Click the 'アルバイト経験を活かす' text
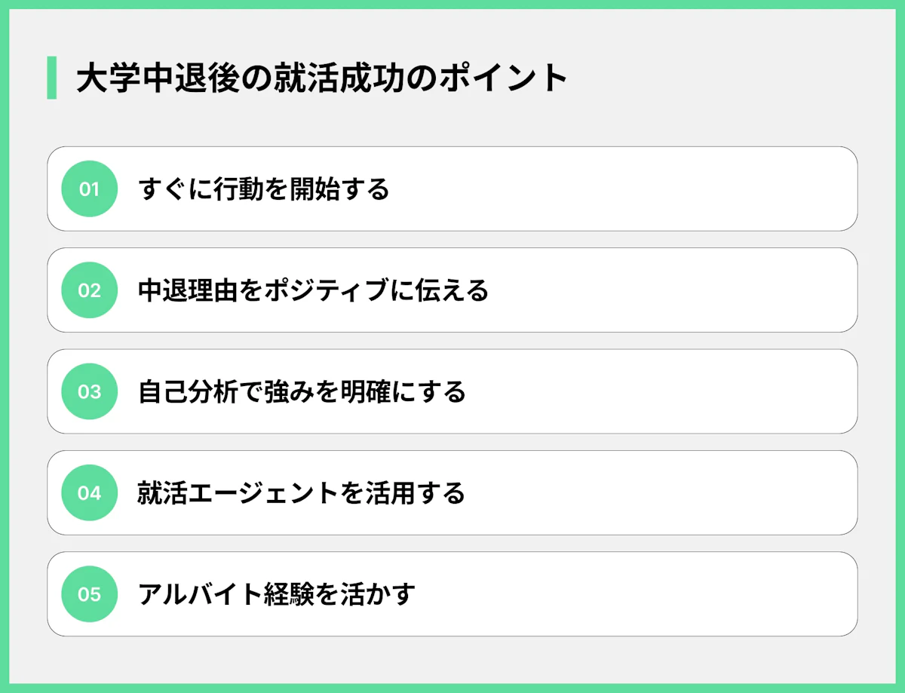This screenshot has width=905, height=693. pyautogui.click(x=276, y=594)
